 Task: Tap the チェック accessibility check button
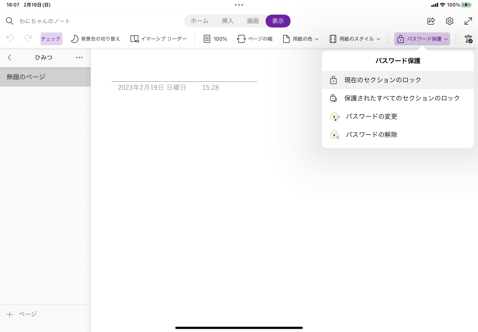tap(51, 39)
